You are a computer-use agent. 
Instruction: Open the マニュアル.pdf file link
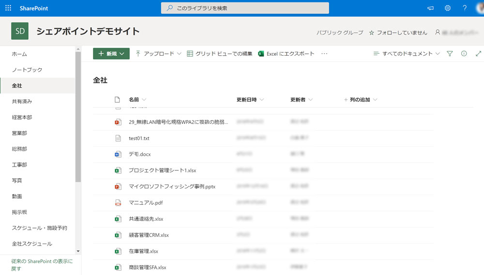pyautogui.click(x=146, y=203)
